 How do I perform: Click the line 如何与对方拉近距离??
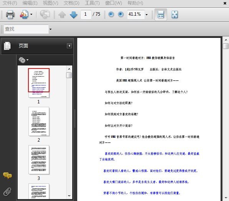119,103
